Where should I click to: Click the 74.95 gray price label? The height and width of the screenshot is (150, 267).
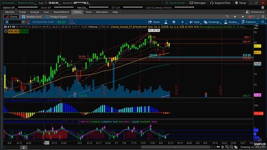point(257,64)
